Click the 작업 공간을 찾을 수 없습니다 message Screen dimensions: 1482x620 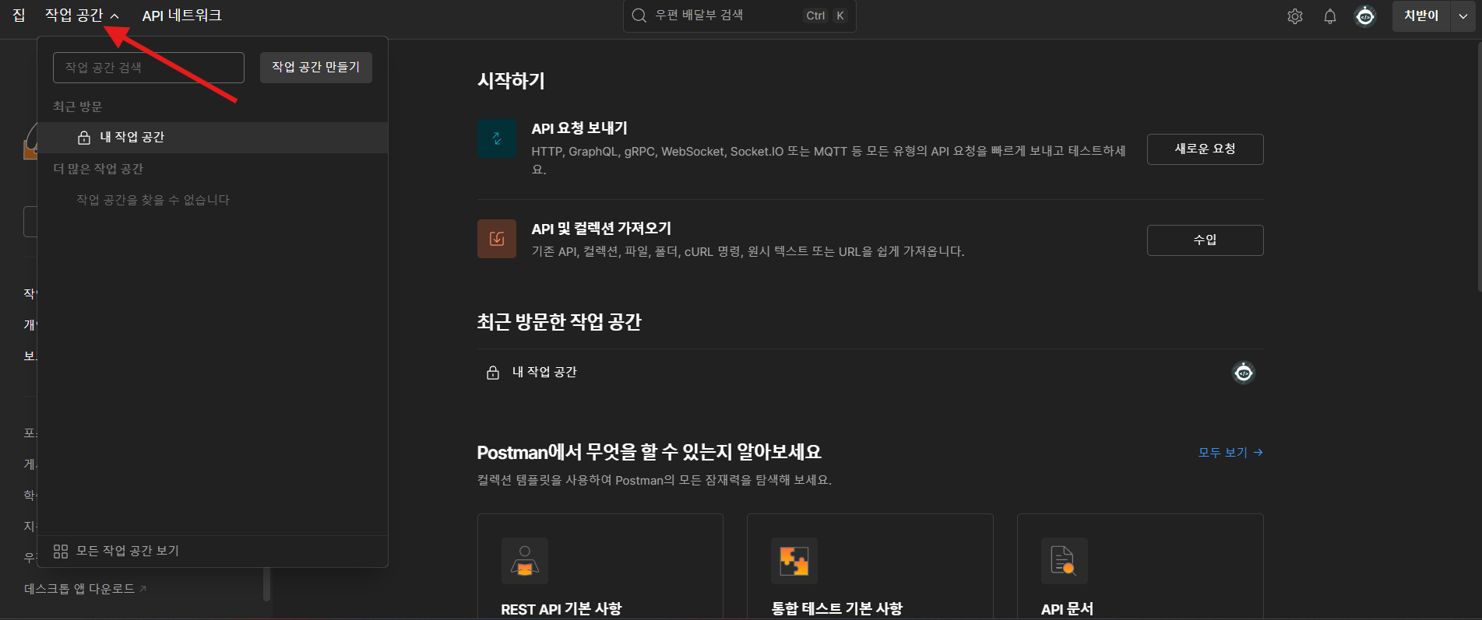point(153,200)
